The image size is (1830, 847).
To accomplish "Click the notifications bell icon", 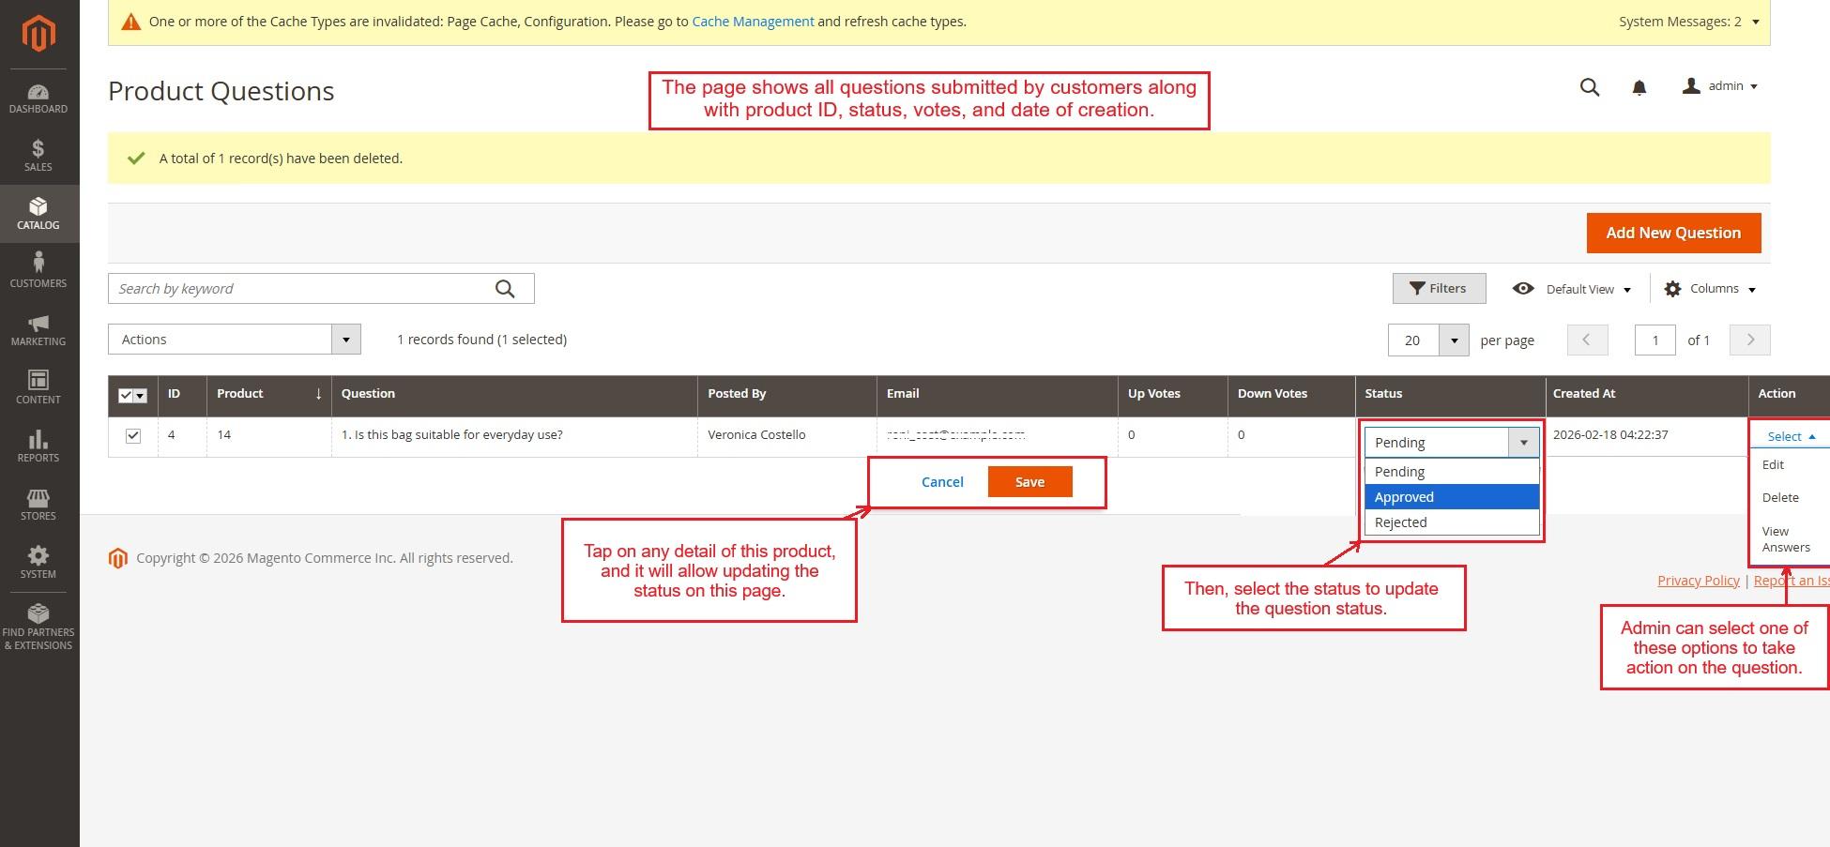I will (x=1639, y=87).
